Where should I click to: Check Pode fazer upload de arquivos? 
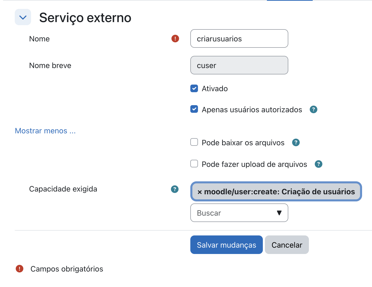194,164
